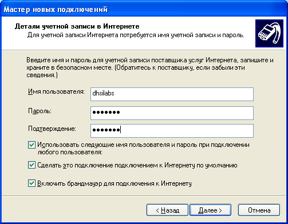288x224 pixels.
Task: Focus the username field containing dhsilabs
Action: [172, 94]
